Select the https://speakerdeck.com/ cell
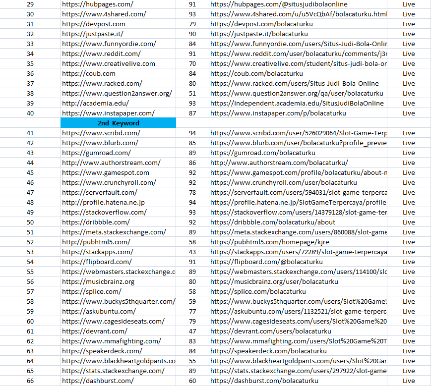This screenshot has height=386, width=431. coord(118,351)
